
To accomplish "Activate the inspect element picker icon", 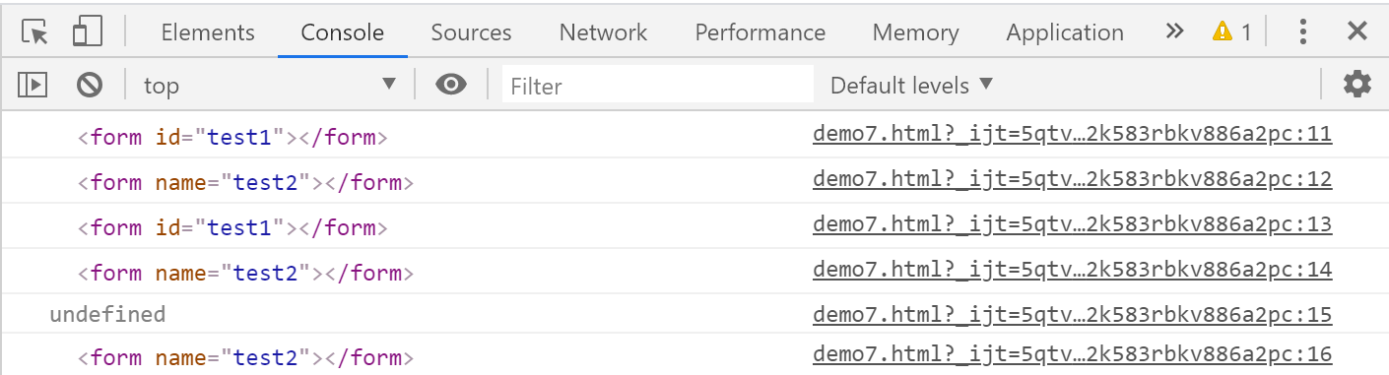I will pos(35,32).
